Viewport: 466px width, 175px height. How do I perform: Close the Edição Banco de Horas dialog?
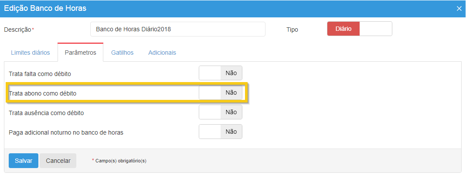(459, 8)
